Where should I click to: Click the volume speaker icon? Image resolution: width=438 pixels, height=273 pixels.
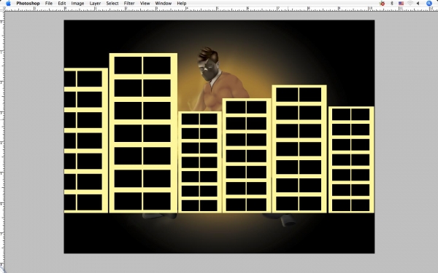418,4
